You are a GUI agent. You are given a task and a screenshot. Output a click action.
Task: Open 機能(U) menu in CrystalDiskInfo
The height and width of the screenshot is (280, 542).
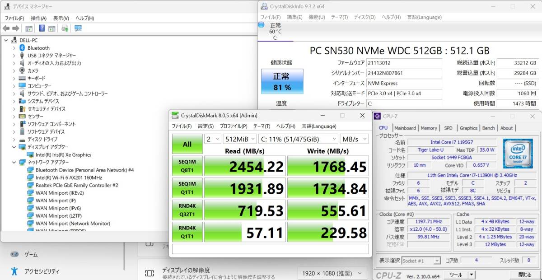[317, 17]
